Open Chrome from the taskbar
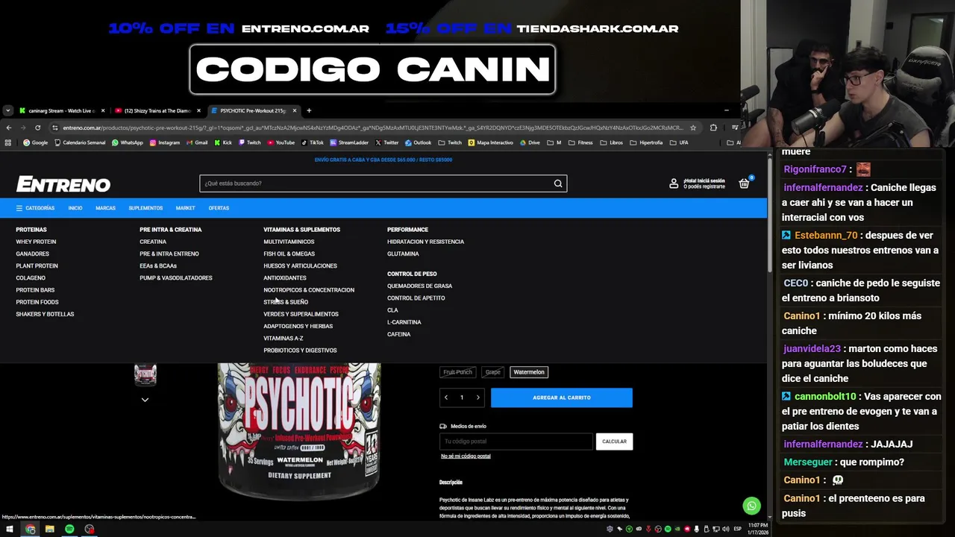This screenshot has height=537, width=955. tap(30, 529)
